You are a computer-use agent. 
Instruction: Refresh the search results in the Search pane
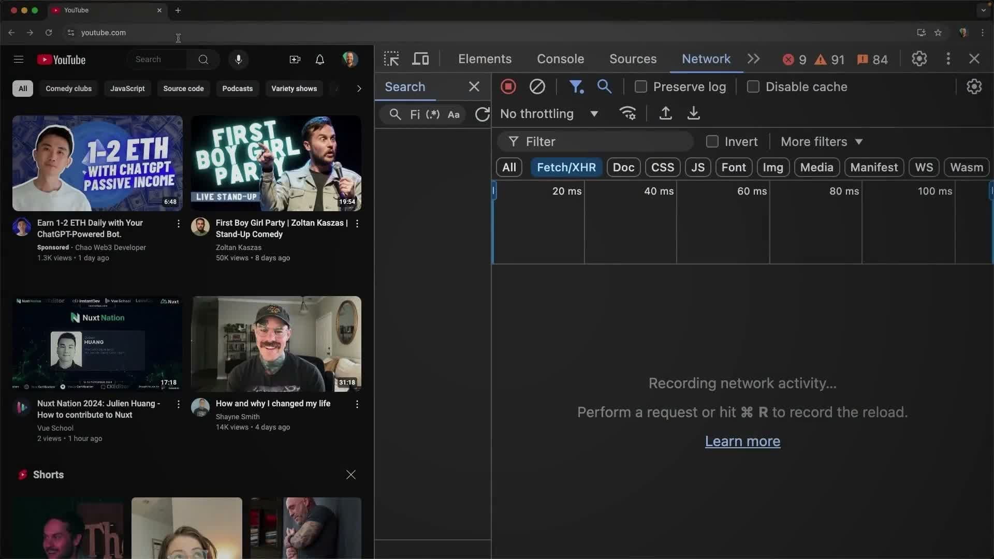point(483,114)
